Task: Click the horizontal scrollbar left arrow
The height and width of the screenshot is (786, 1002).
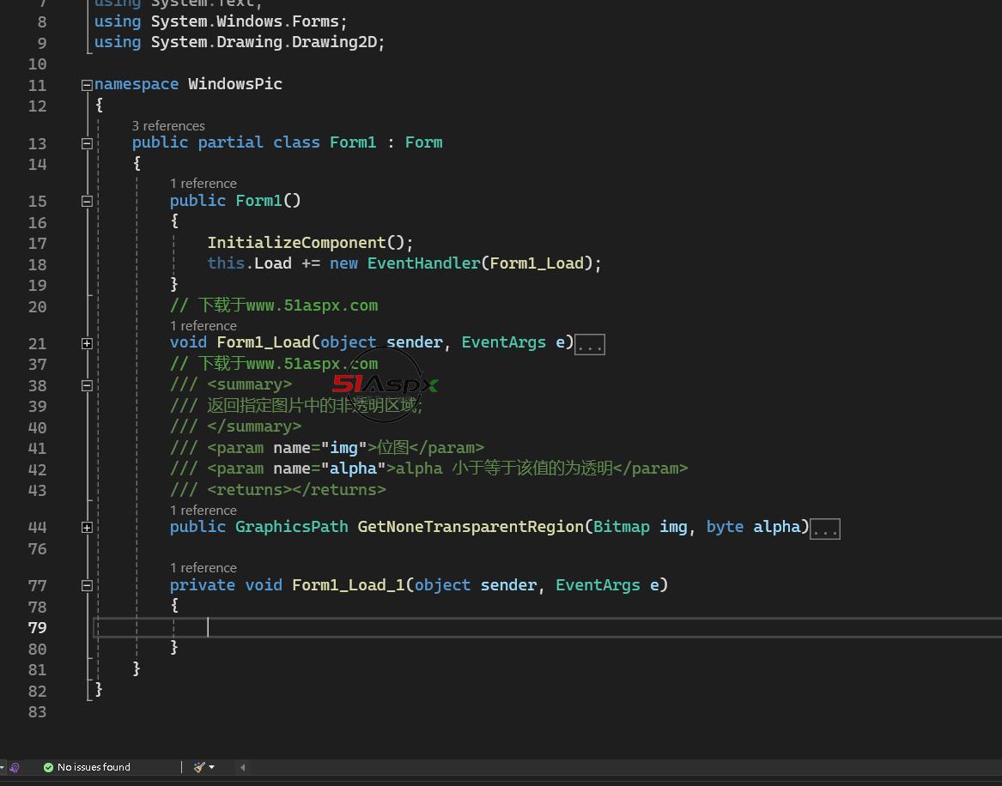Action: pyautogui.click(x=242, y=767)
